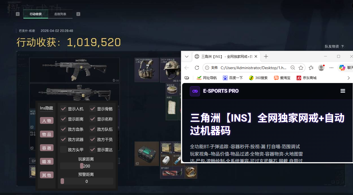Open the 百度一下 bookmark link
This screenshot has height=195, width=353.
[233, 78]
